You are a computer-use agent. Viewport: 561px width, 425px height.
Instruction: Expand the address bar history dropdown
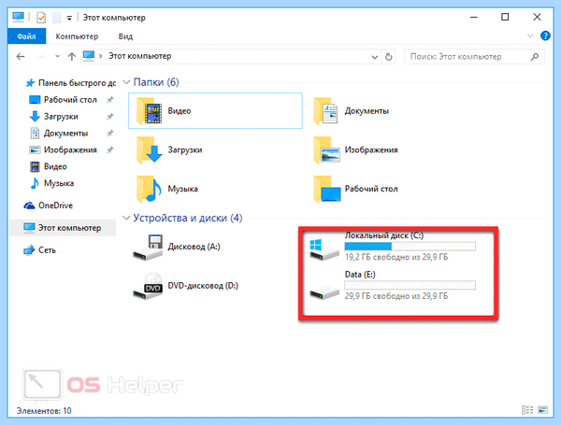pos(375,57)
